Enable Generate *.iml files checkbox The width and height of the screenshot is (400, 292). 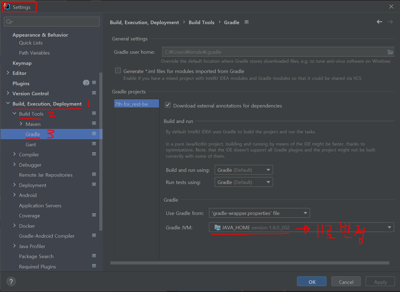pyautogui.click(x=118, y=71)
